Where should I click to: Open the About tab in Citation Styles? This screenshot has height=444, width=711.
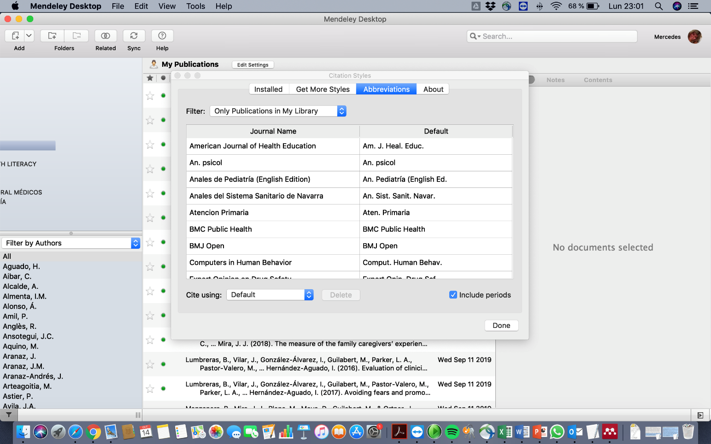coord(433,89)
